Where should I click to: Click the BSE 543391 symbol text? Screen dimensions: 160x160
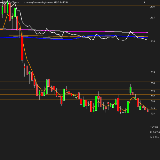pos(61,2)
